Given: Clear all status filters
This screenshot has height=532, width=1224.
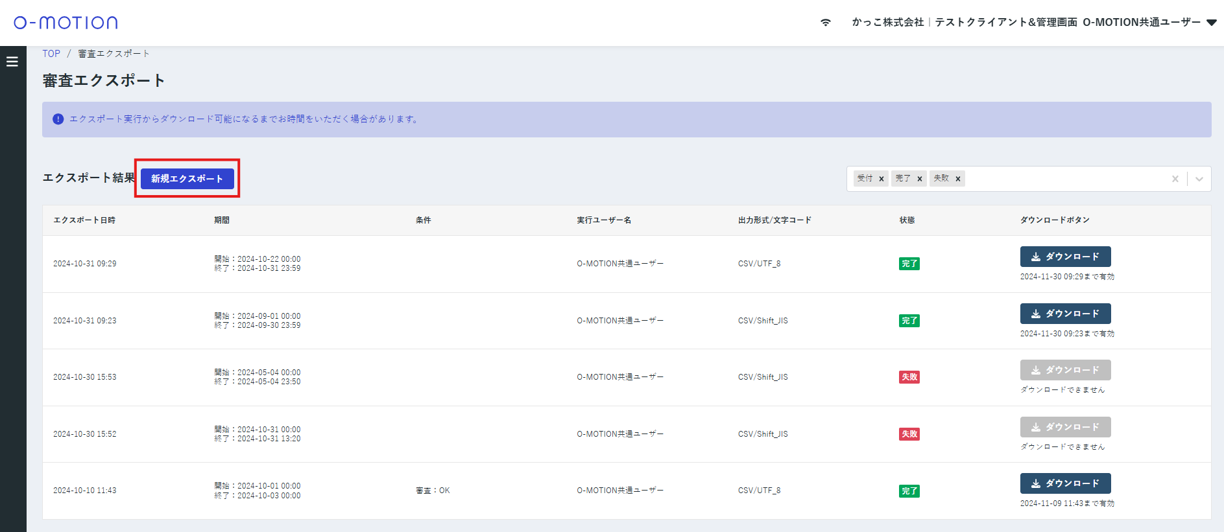Looking at the screenshot, I should click(1175, 179).
